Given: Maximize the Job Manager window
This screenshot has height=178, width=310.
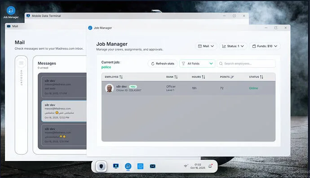Looking at the screenshot, I should pos(276,28).
